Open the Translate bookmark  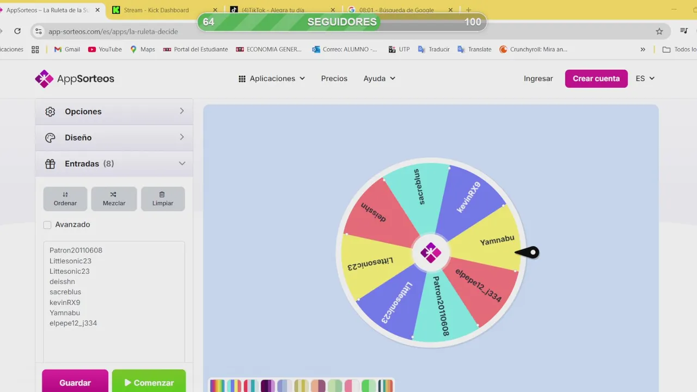tap(474, 49)
